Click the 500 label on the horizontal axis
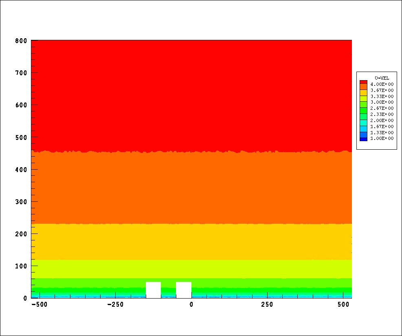Screen dimensions: 402x336 point(343,305)
